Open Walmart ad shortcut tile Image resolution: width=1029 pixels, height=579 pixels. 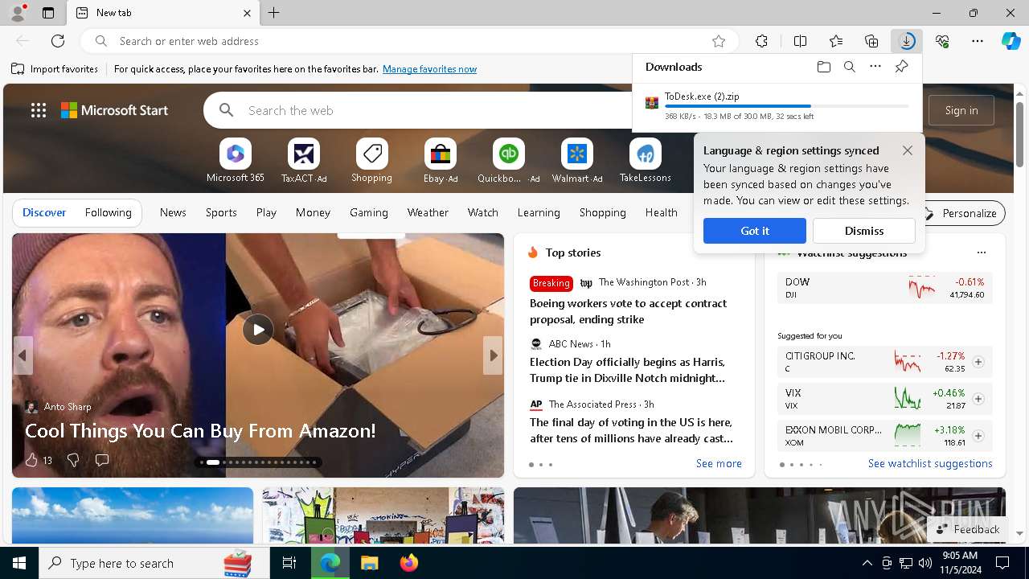576,161
